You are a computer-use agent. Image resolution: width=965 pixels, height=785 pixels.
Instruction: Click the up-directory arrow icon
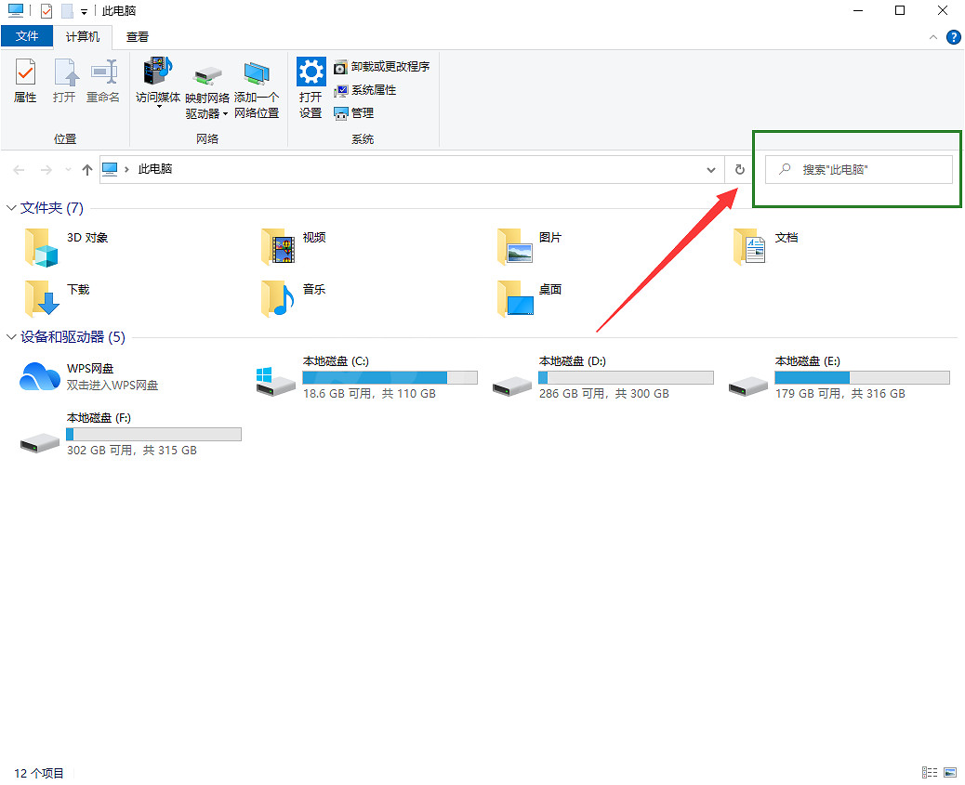pos(87,169)
